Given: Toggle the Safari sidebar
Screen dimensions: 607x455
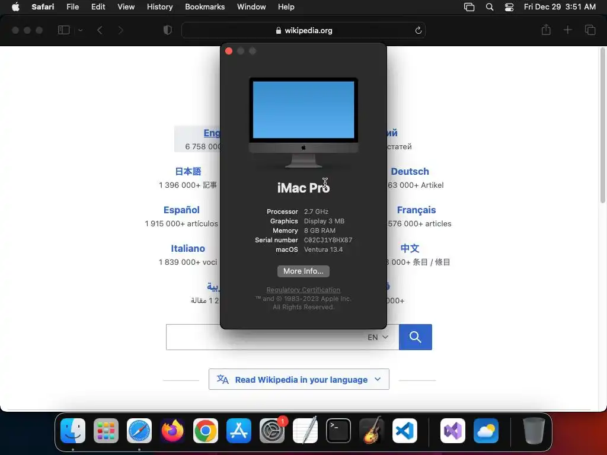Looking at the screenshot, I should click(63, 30).
